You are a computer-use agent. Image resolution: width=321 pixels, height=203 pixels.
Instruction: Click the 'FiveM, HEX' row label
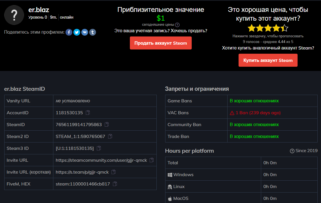(18, 184)
